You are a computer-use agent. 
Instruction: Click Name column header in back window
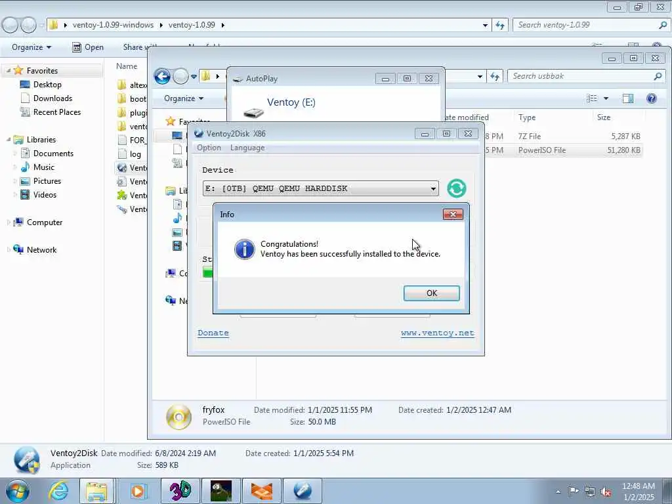(127, 66)
